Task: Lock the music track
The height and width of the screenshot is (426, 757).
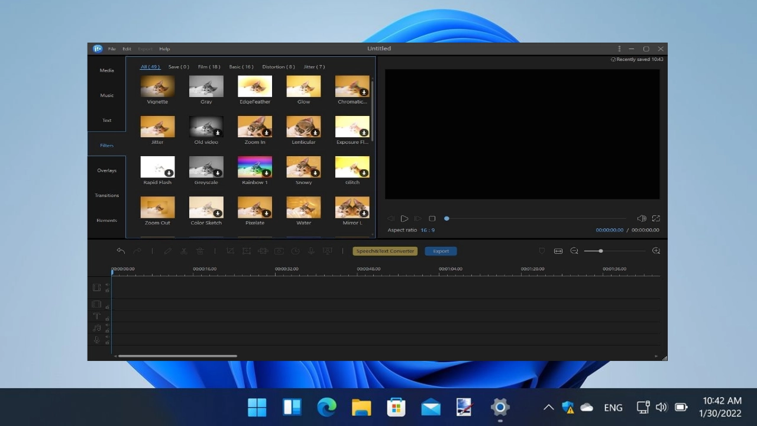Action: [x=107, y=331]
